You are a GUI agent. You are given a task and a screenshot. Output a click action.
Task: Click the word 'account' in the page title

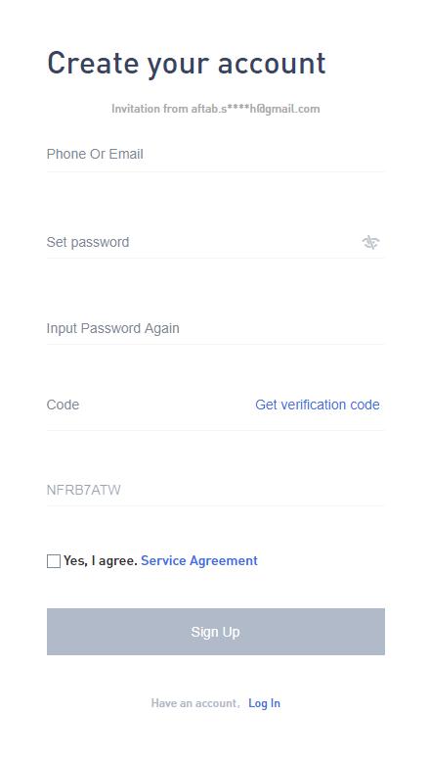pos(272,64)
